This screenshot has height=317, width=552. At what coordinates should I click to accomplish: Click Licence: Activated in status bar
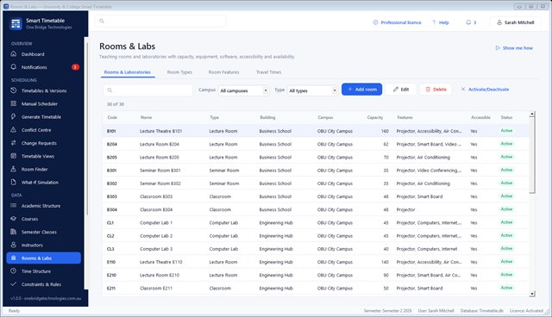(x=526, y=311)
